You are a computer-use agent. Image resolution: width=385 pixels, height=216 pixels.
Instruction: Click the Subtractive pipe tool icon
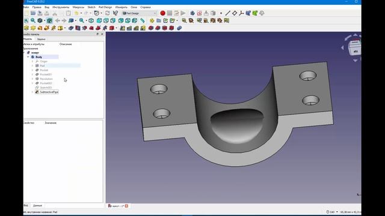point(98,28)
